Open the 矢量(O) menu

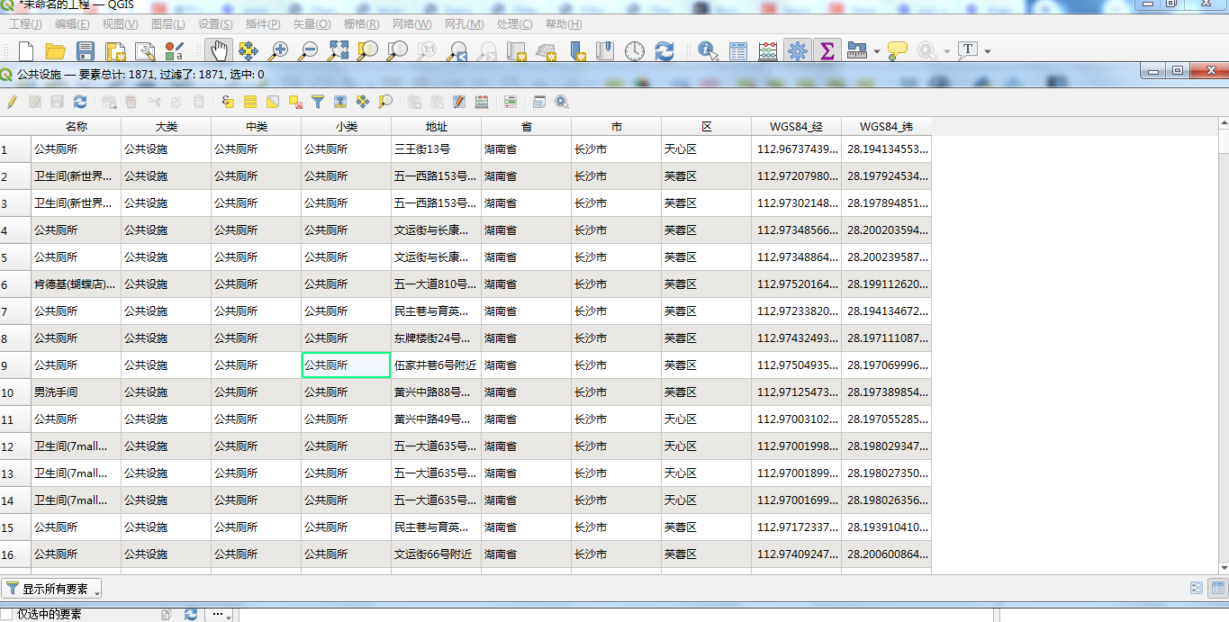click(x=312, y=24)
